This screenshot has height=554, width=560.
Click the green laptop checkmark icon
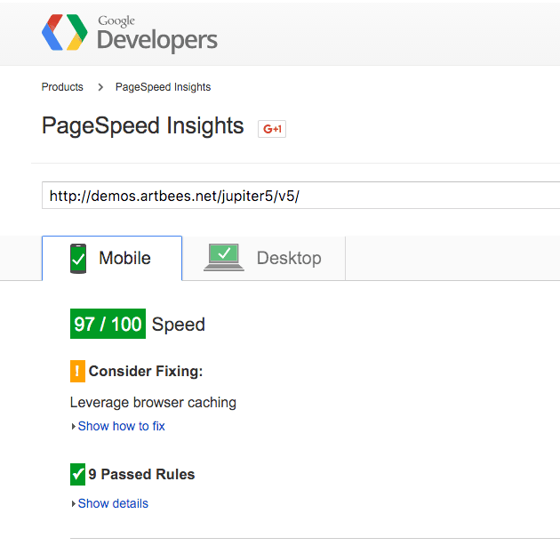pyautogui.click(x=224, y=258)
